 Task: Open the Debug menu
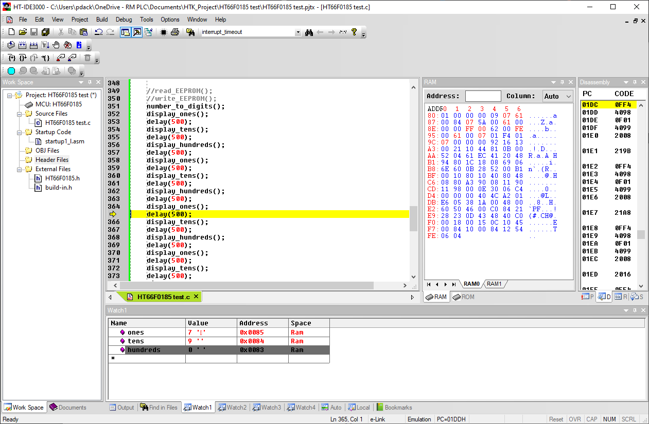pos(124,20)
